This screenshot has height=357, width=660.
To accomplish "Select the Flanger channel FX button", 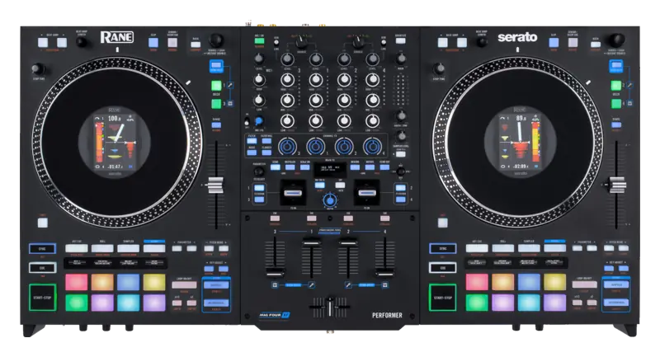I will [266, 153].
